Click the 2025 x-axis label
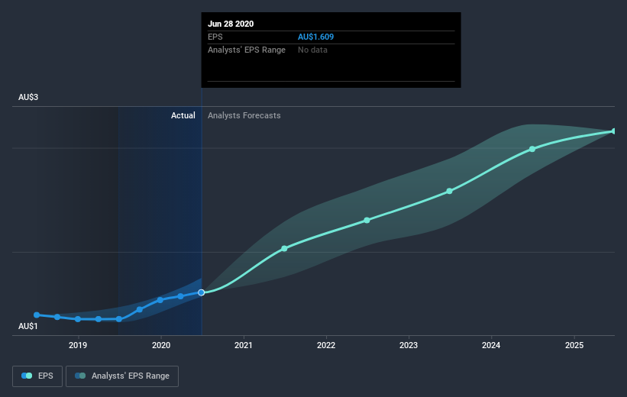The width and height of the screenshot is (627, 397). tap(574, 345)
